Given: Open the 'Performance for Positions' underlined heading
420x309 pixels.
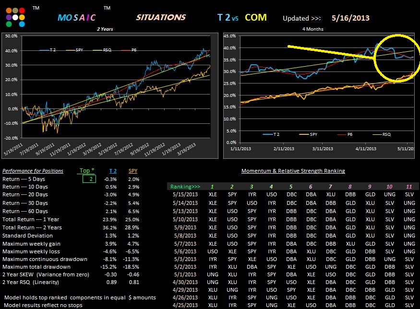Looking at the screenshot, I should [33, 171].
